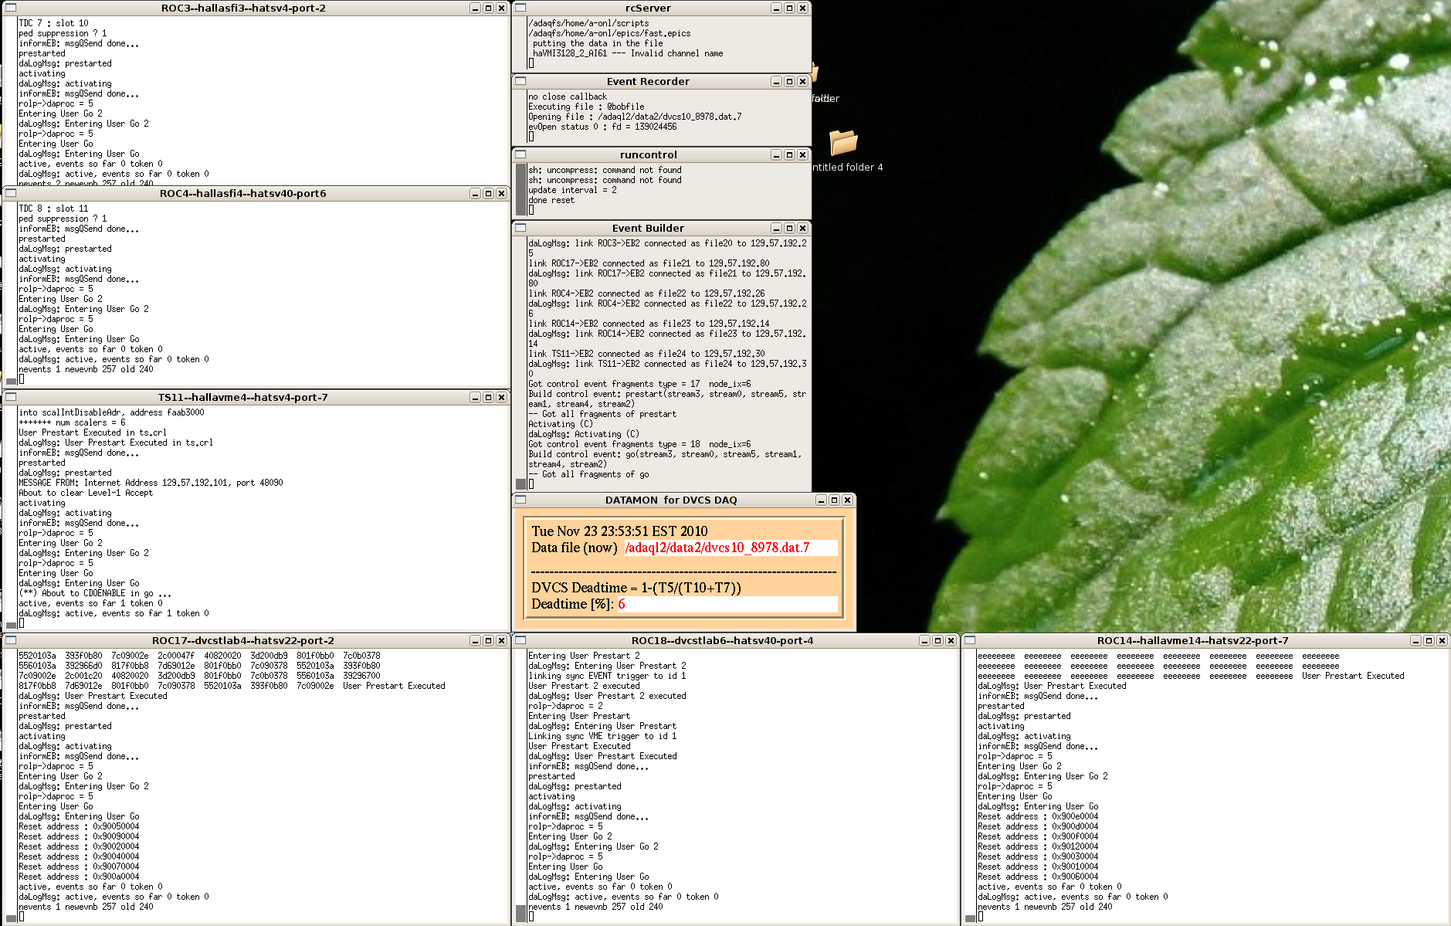Open the window menu of runcontrol window

tap(520, 154)
